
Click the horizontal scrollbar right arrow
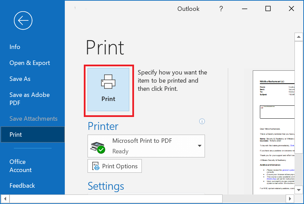tap(290, 199)
